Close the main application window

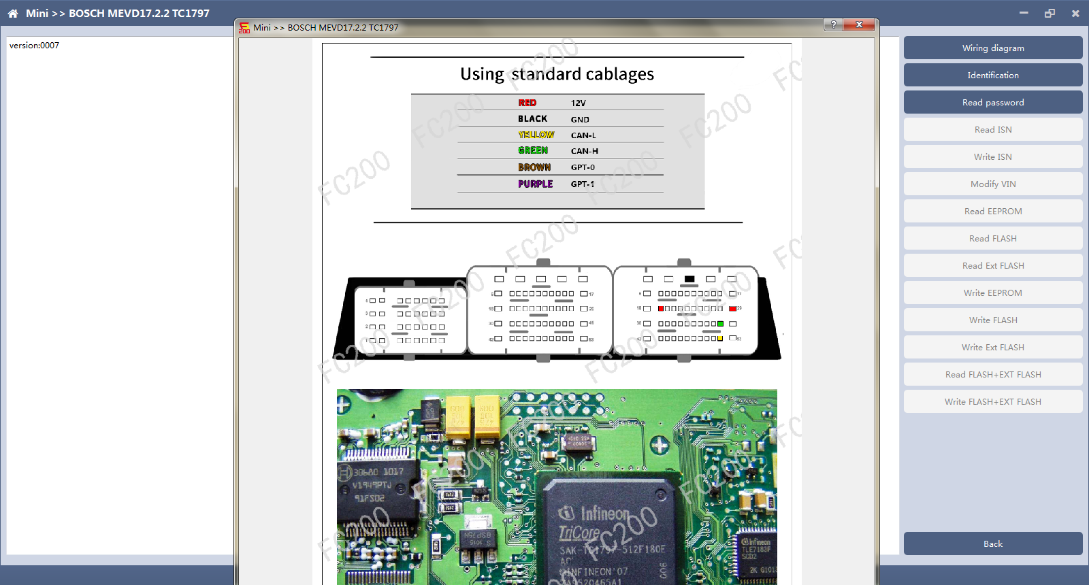[1075, 13]
